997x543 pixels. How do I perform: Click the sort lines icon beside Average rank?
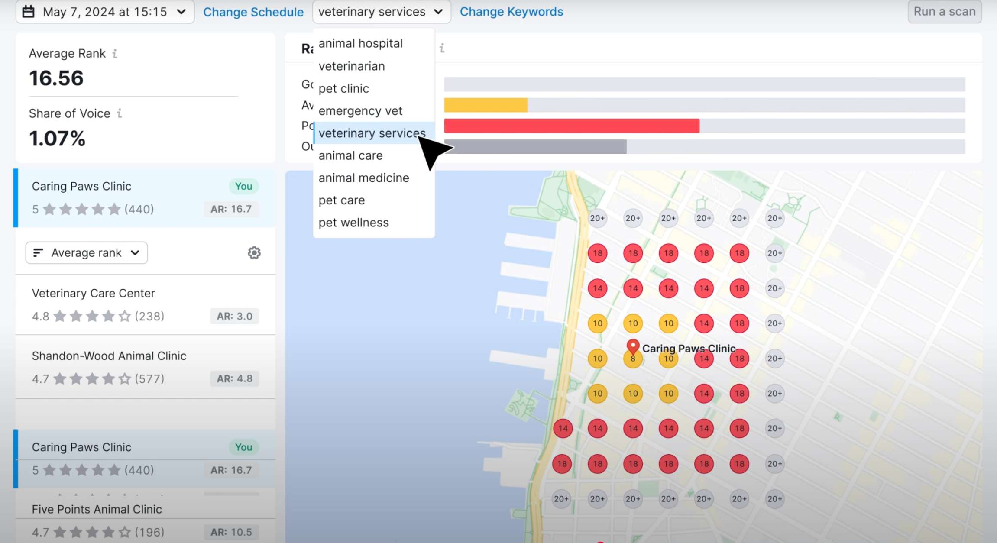(38, 253)
